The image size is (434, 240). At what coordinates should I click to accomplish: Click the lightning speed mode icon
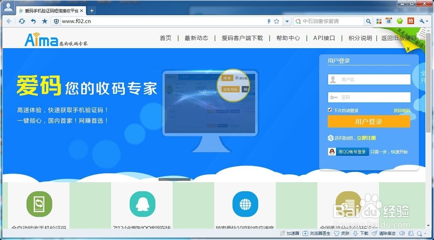[x=269, y=21]
